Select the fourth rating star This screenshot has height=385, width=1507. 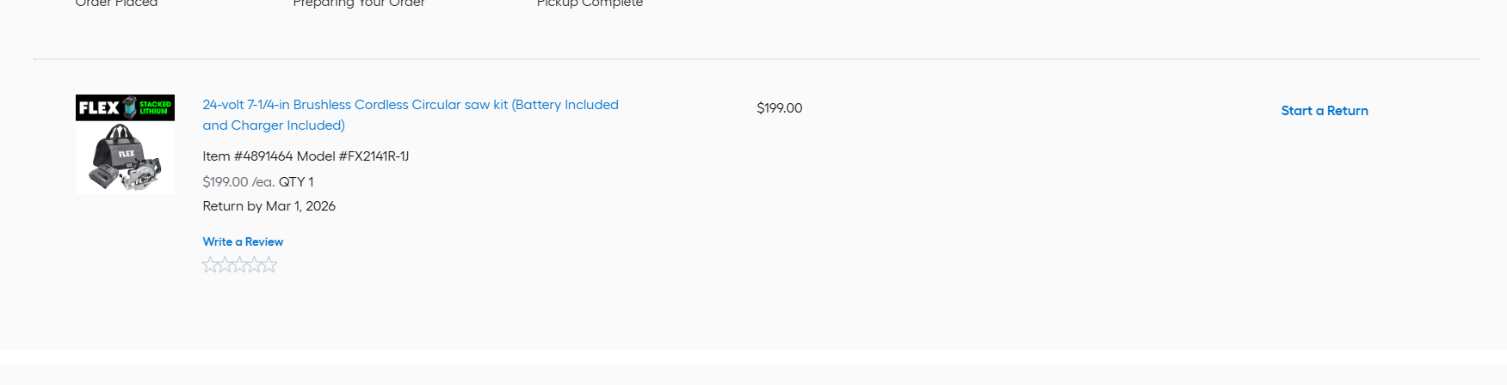(x=254, y=265)
